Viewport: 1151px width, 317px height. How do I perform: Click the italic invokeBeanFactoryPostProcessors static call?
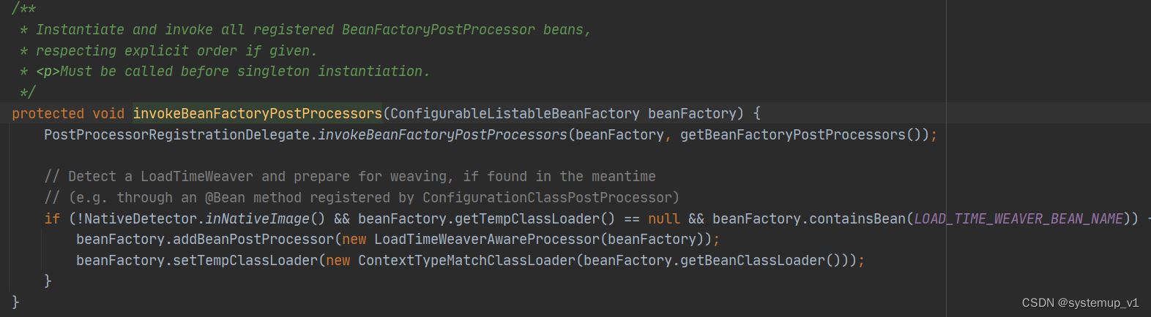pos(442,134)
